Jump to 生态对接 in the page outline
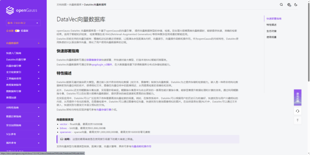Viewport: 310px width, 155px height. coord(272,31)
